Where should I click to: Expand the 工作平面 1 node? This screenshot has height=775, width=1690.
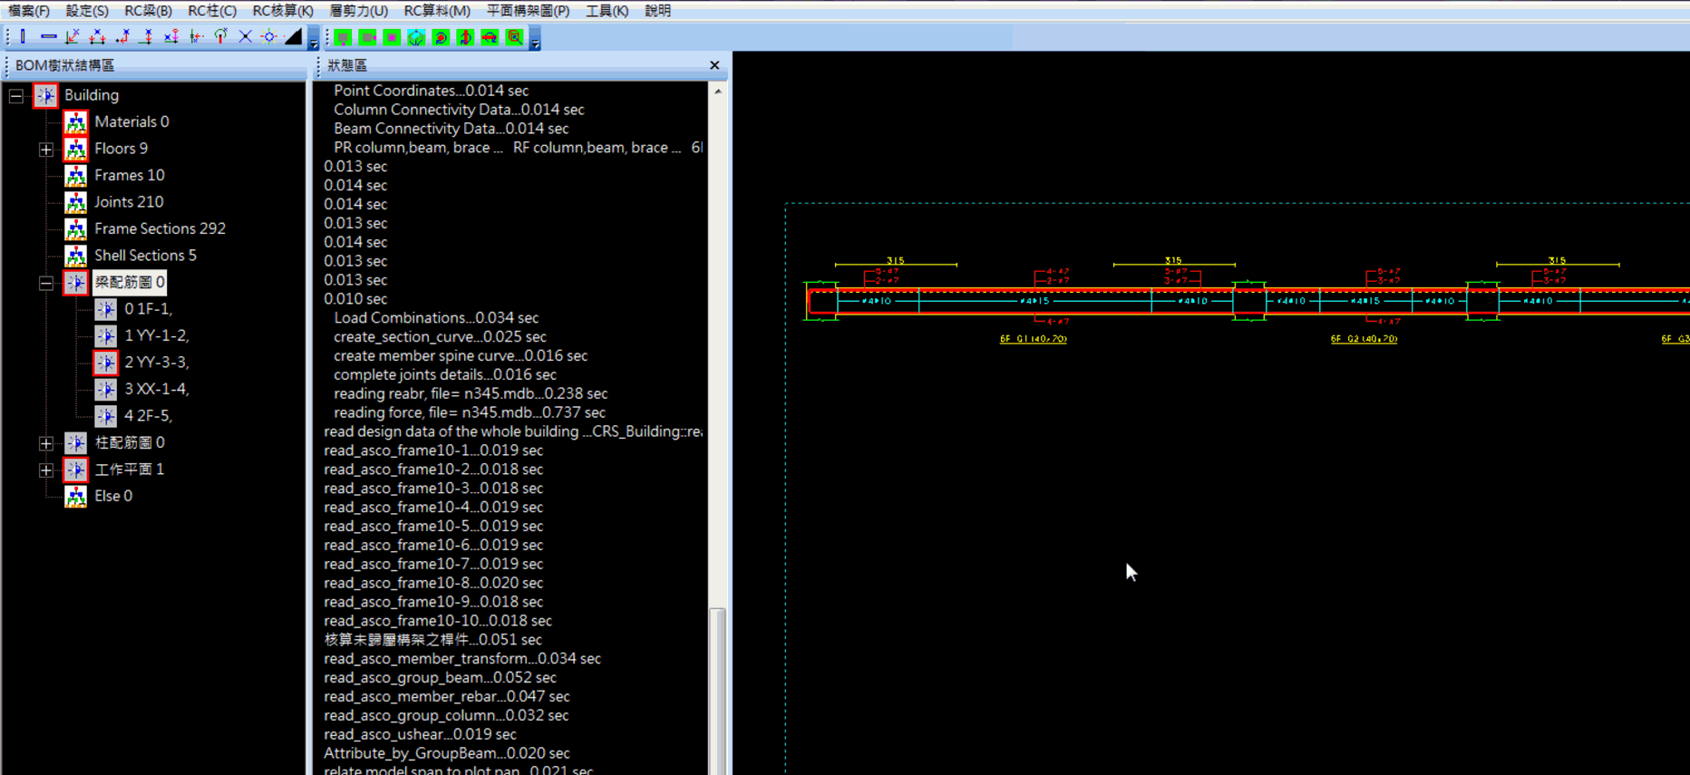pyautogui.click(x=46, y=470)
